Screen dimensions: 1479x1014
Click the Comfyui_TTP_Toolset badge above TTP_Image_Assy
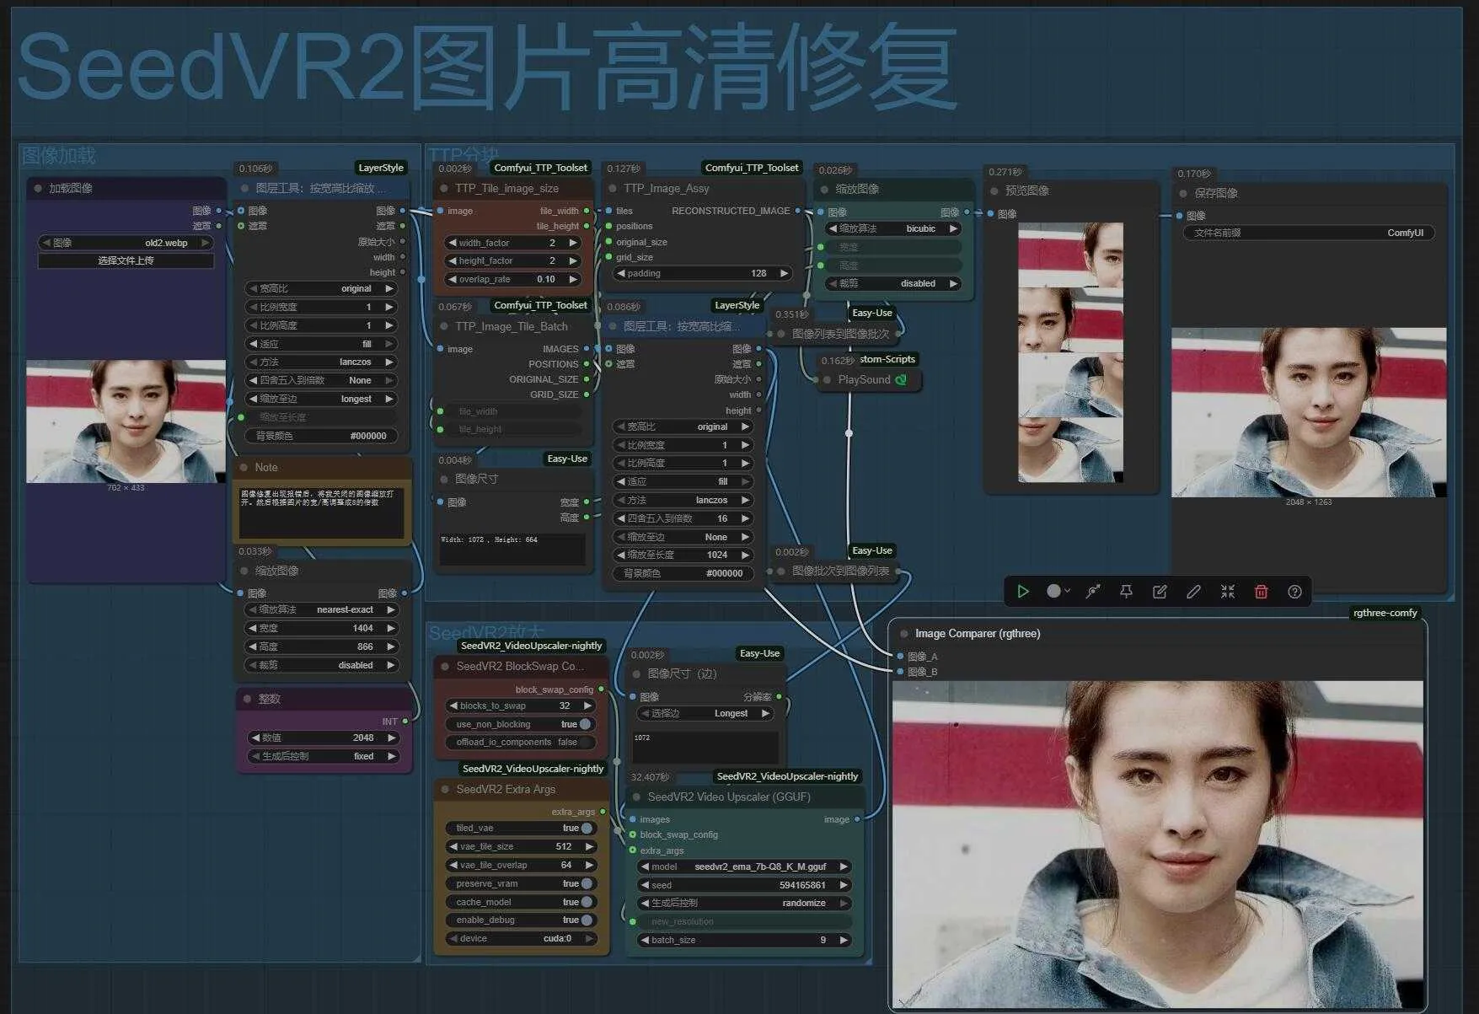pos(752,168)
